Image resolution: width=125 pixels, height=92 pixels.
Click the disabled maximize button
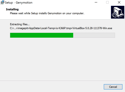(107, 3)
